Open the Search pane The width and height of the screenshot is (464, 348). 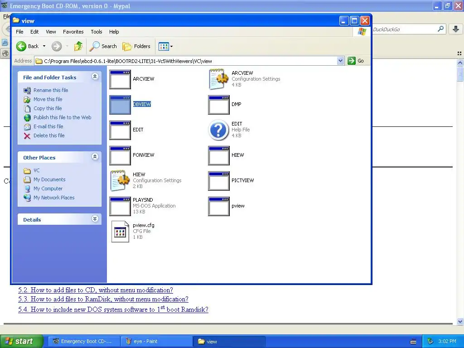pyautogui.click(x=103, y=46)
